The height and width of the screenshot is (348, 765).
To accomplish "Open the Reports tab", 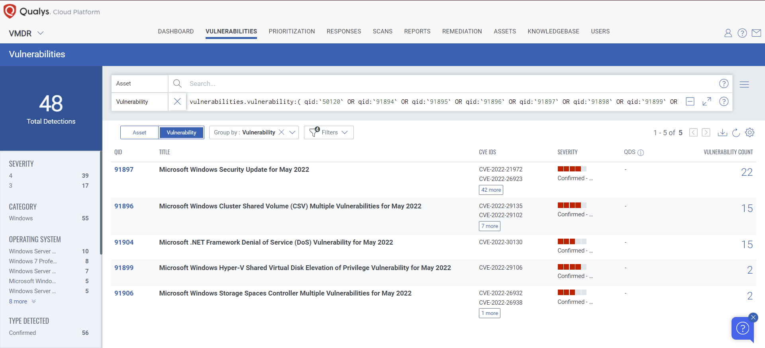I will (417, 31).
